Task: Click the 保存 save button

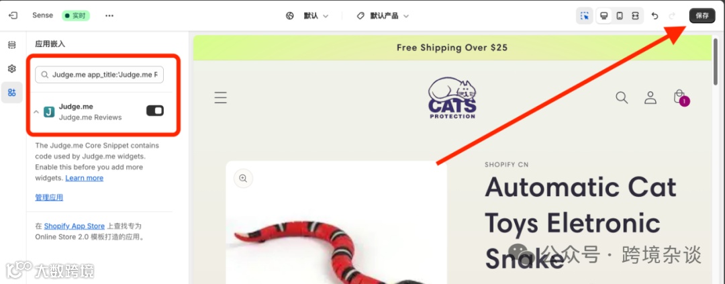Action: (702, 15)
